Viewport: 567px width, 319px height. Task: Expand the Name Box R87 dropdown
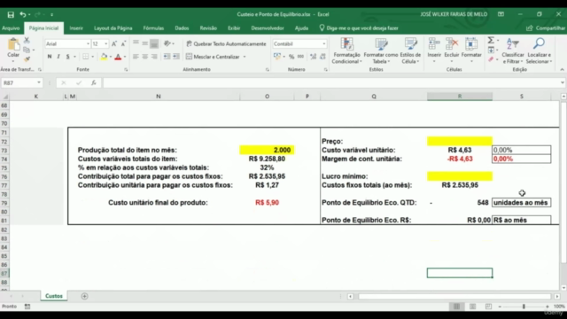click(39, 82)
